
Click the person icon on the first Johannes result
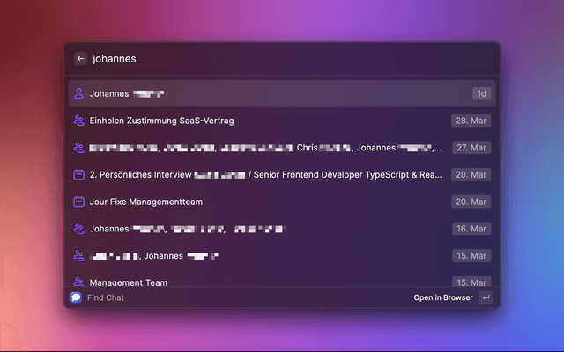point(78,93)
